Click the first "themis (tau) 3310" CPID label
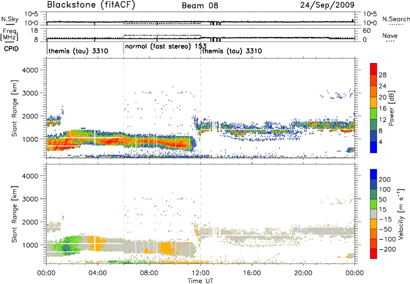 tap(78, 51)
